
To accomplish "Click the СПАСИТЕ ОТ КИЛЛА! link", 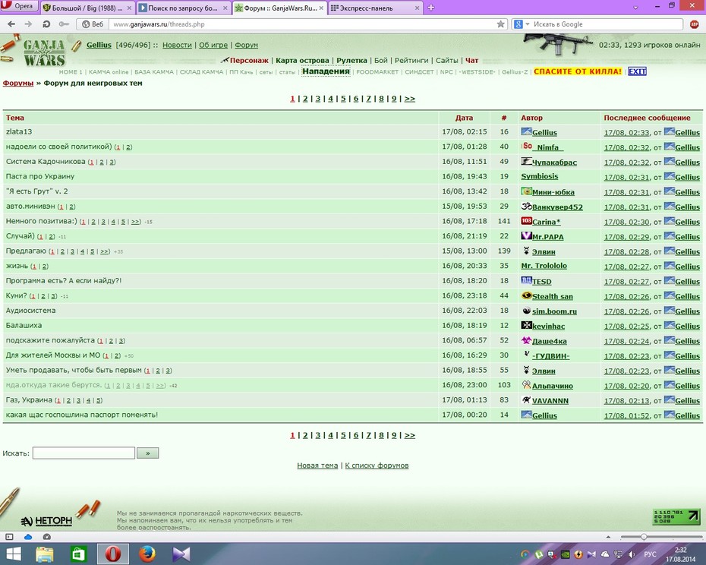I will (x=578, y=71).
